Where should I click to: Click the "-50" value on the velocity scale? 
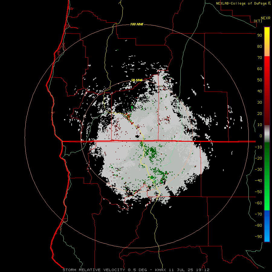[258, 192]
